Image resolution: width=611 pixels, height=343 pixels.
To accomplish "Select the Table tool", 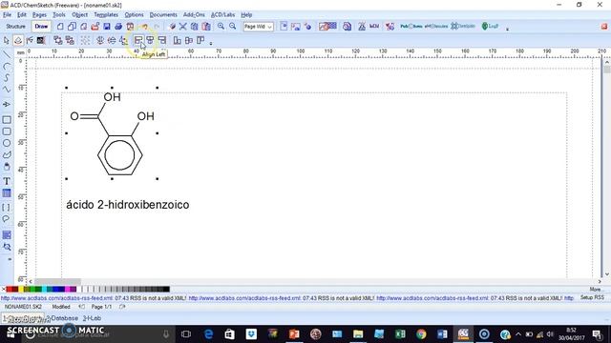I will (7, 193).
